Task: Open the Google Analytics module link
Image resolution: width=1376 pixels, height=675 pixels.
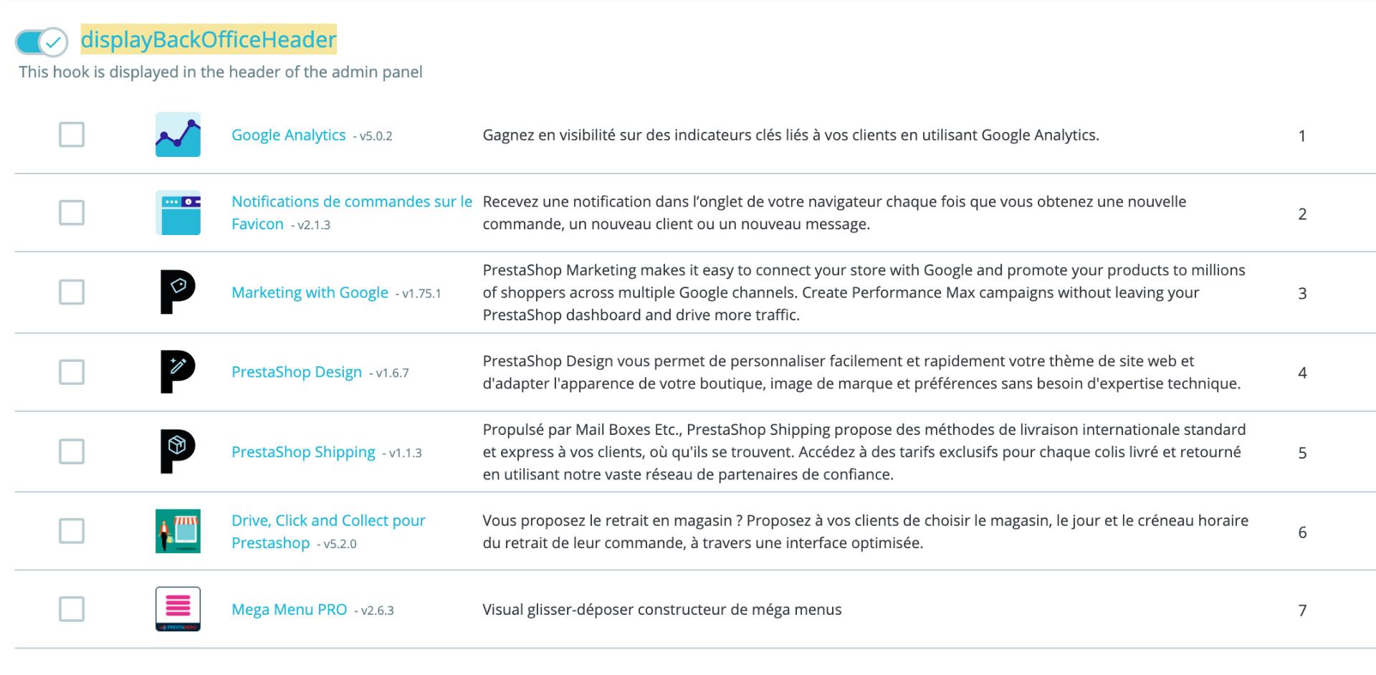Action: pyautogui.click(x=289, y=135)
